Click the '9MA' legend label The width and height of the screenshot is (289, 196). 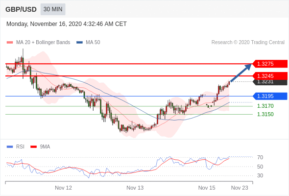click(x=45, y=147)
